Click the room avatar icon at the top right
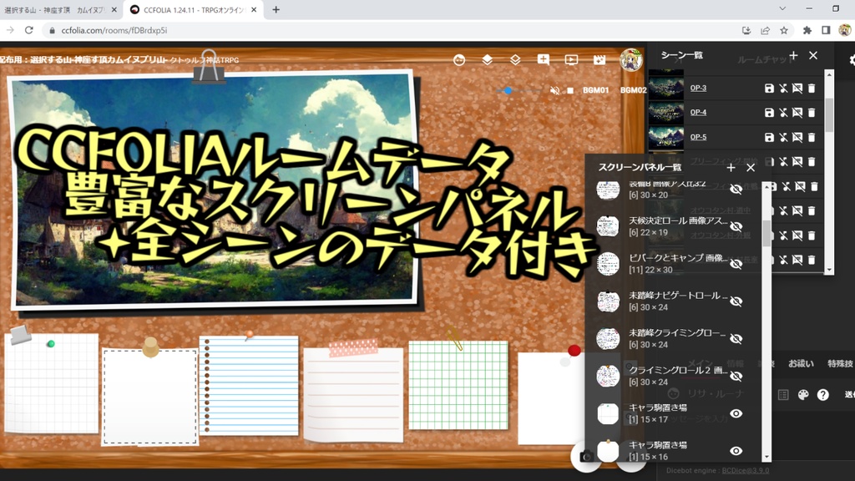 [x=630, y=60]
